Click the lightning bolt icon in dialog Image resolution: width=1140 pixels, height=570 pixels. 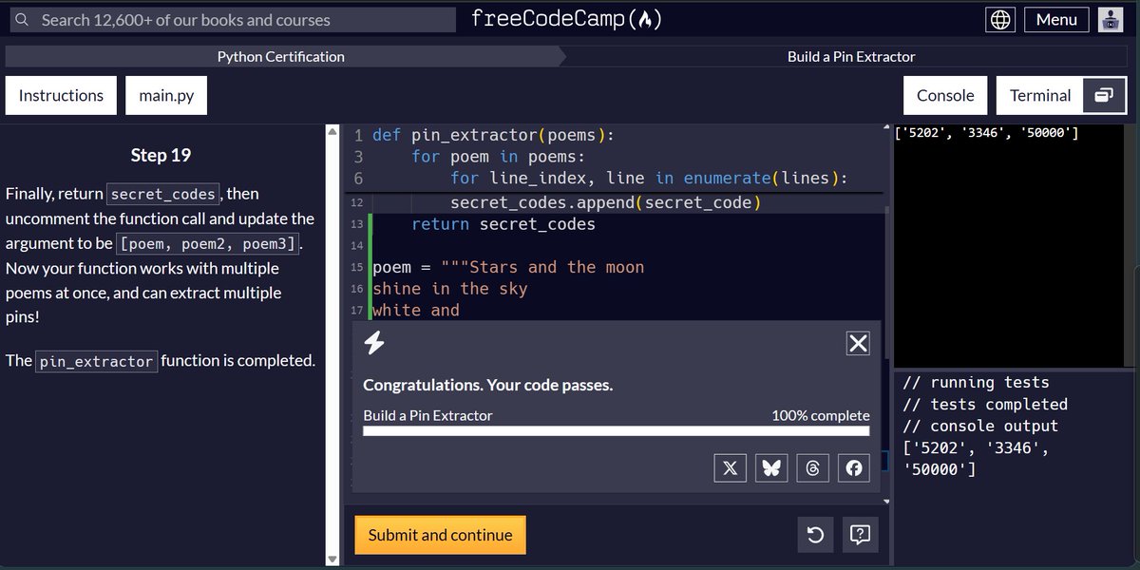(x=374, y=344)
